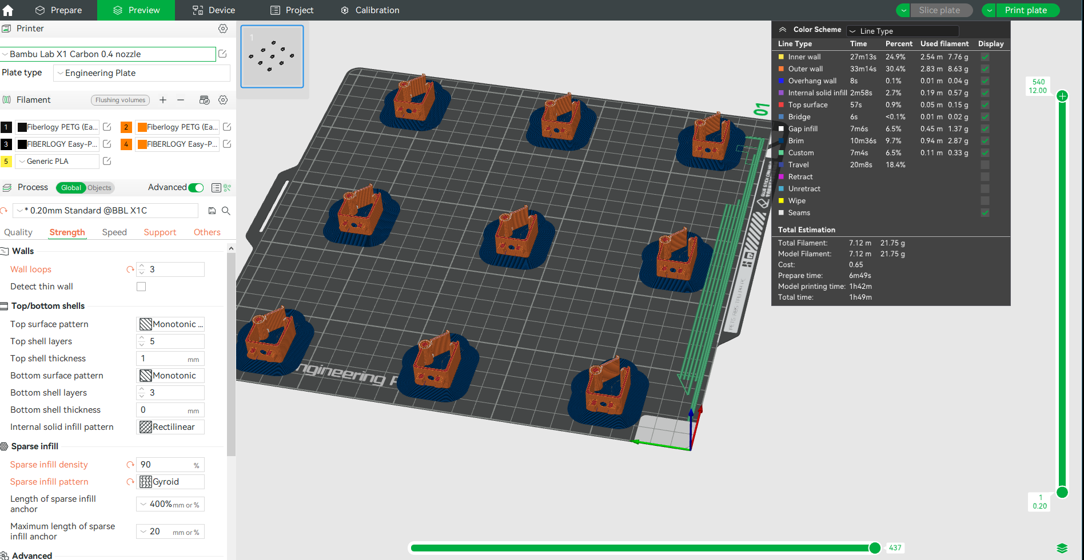Select the Support settings tab
Image resolution: width=1084 pixels, height=560 pixels.
160,232
